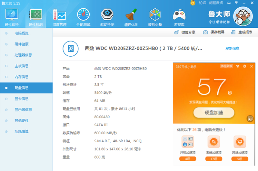Image resolution: width=258 pixels, height=171 pixels.
Task: Click the gold medal icon in title bar
Action: (x=193, y=3)
